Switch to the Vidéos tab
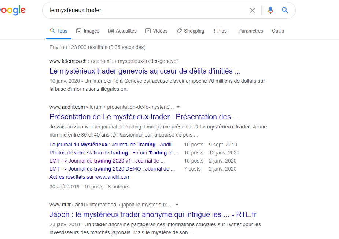This screenshot has height=239, width=339. pos(156,31)
